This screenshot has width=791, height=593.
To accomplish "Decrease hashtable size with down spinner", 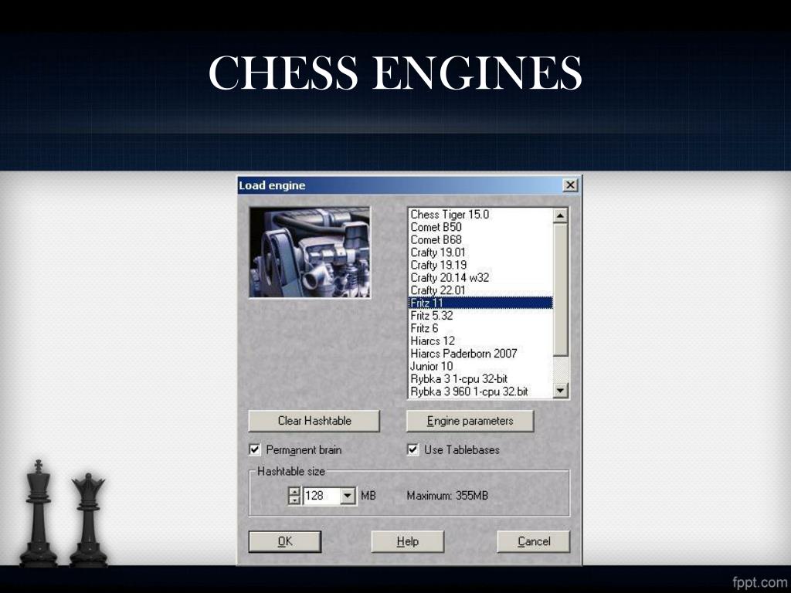I will [x=294, y=500].
